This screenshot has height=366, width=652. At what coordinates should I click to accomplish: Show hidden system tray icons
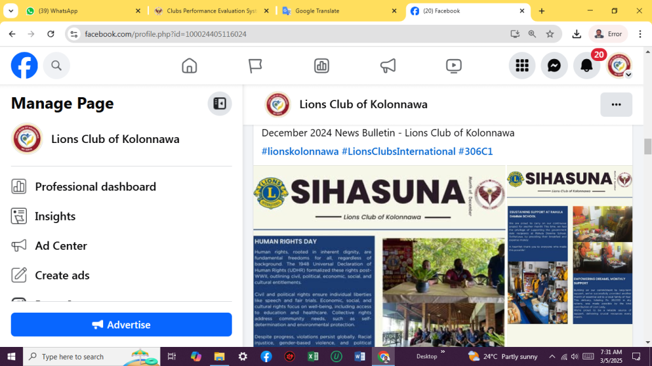(552, 356)
